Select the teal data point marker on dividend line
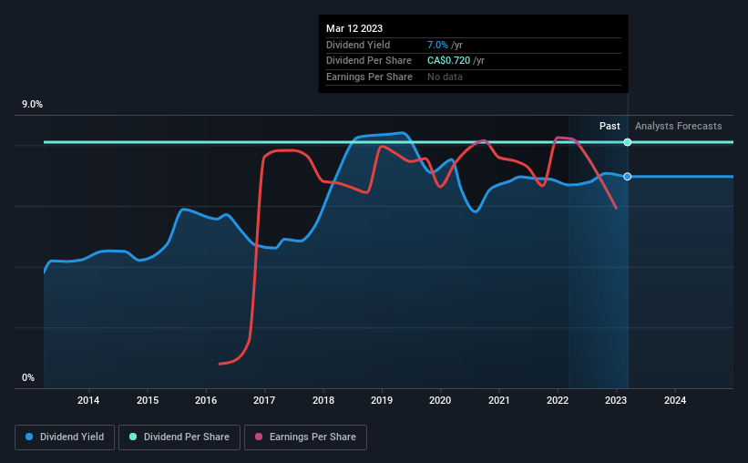The height and width of the screenshot is (463, 748). (x=628, y=142)
